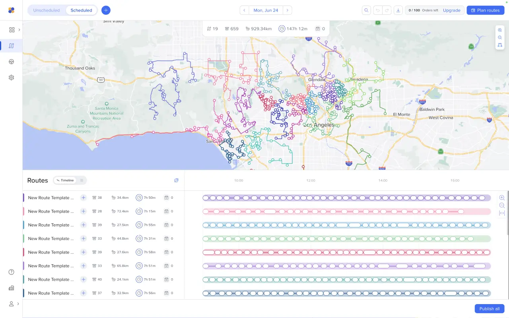Click the 929.34km total distance
The width and height of the screenshot is (509, 318).
tap(261, 29)
